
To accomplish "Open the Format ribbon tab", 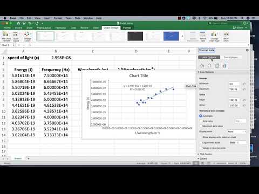I will coord(127,27).
